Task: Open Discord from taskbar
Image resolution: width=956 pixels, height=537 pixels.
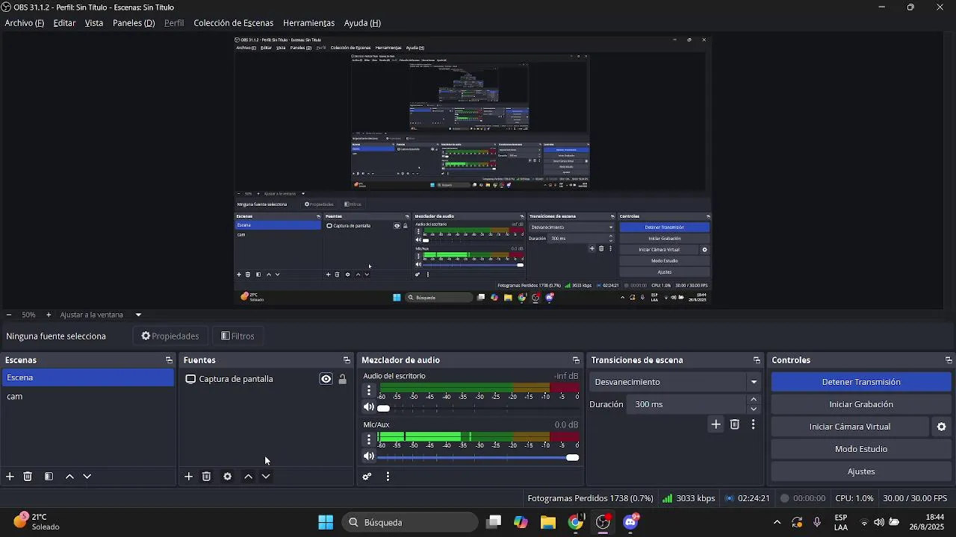Action: (x=630, y=523)
